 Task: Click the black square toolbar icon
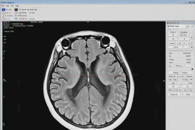coord(16,10)
